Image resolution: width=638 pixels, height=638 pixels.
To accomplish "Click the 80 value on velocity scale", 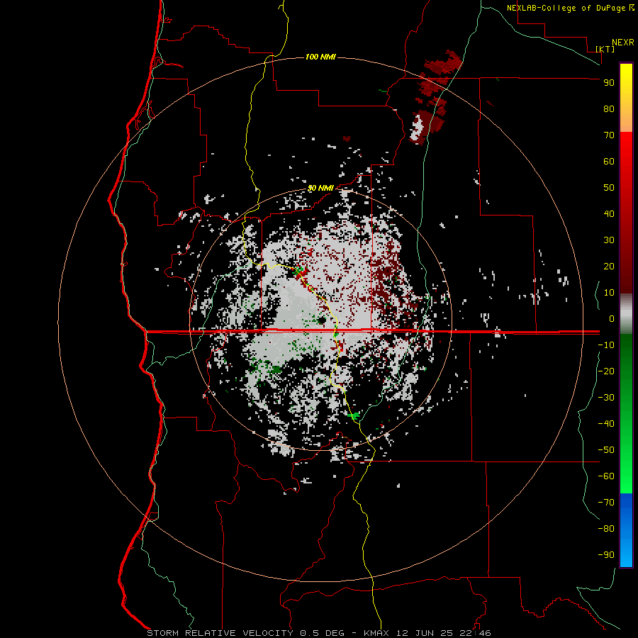I will (609, 108).
